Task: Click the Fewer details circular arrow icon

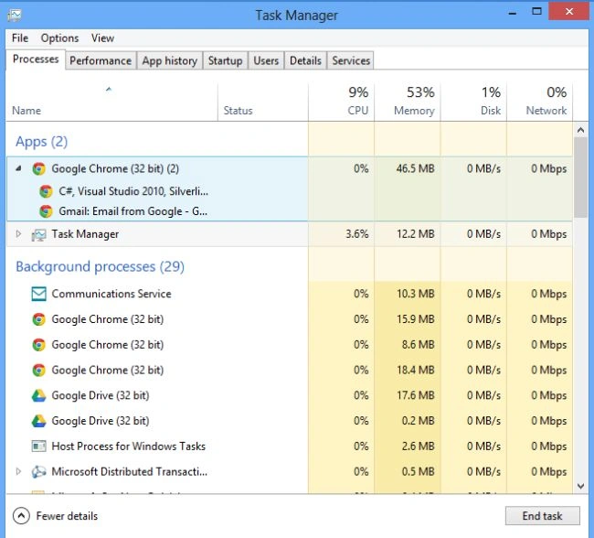Action: tap(21, 516)
